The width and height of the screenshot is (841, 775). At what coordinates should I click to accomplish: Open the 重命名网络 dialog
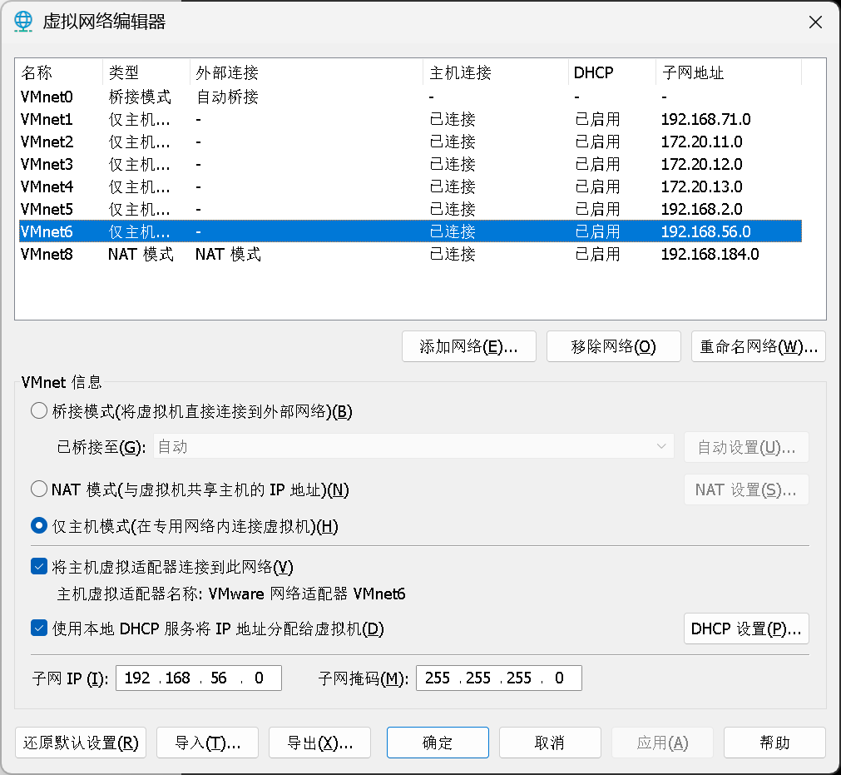[758, 347]
